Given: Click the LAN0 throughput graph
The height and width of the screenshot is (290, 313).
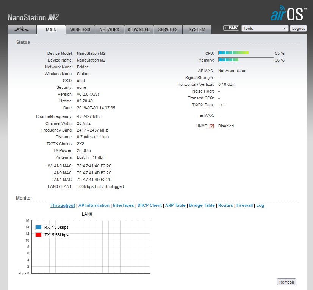Looking at the screenshot, I should tap(91, 247).
